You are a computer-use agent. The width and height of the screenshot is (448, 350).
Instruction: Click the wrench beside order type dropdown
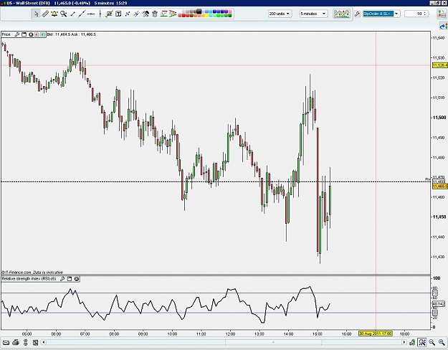pyautogui.click(x=357, y=14)
